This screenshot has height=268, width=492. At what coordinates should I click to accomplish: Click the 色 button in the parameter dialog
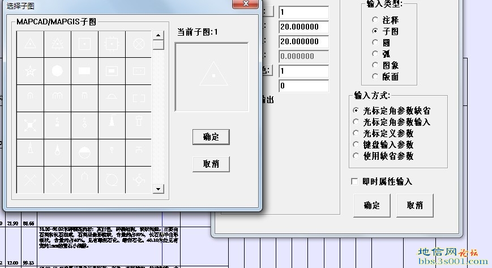(x=267, y=70)
